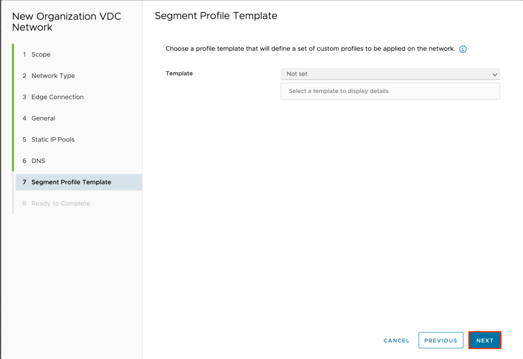Return to the General step

point(43,118)
